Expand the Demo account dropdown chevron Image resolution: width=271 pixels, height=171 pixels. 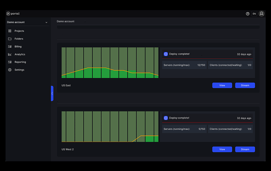tap(46, 22)
